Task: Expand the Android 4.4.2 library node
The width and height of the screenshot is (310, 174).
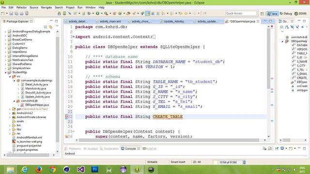Action: [x=10, y=113]
